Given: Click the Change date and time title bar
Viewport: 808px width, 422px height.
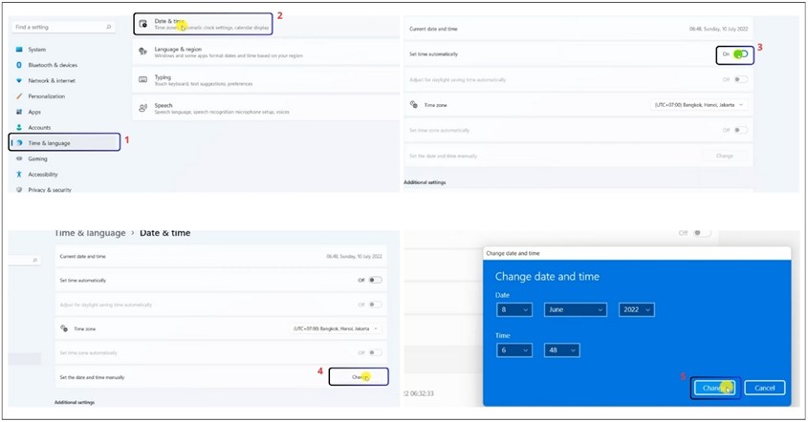Looking at the screenshot, I should click(x=637, y=253).
